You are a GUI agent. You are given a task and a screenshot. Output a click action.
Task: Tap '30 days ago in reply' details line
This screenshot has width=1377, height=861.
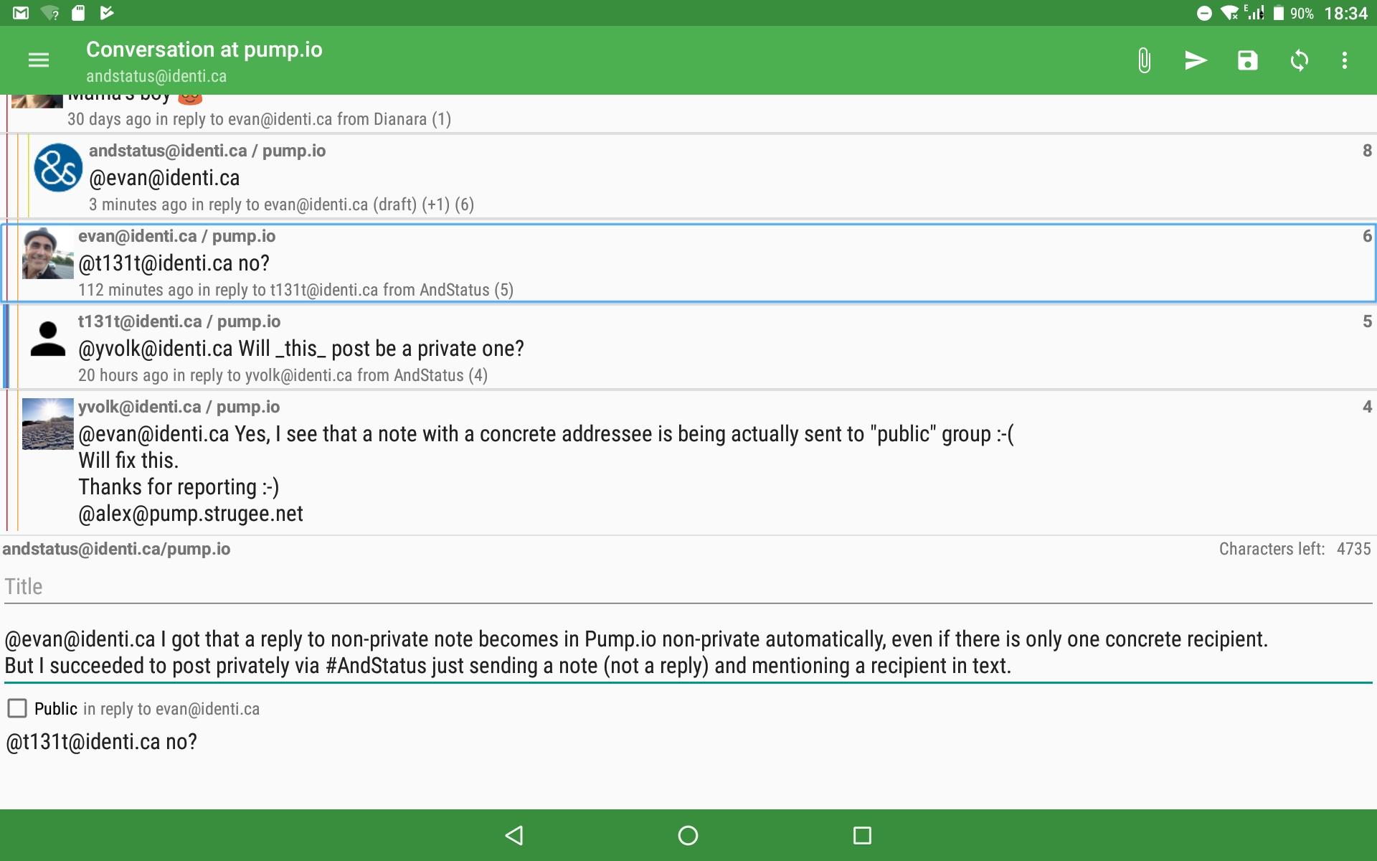click(x=259, y=119)
